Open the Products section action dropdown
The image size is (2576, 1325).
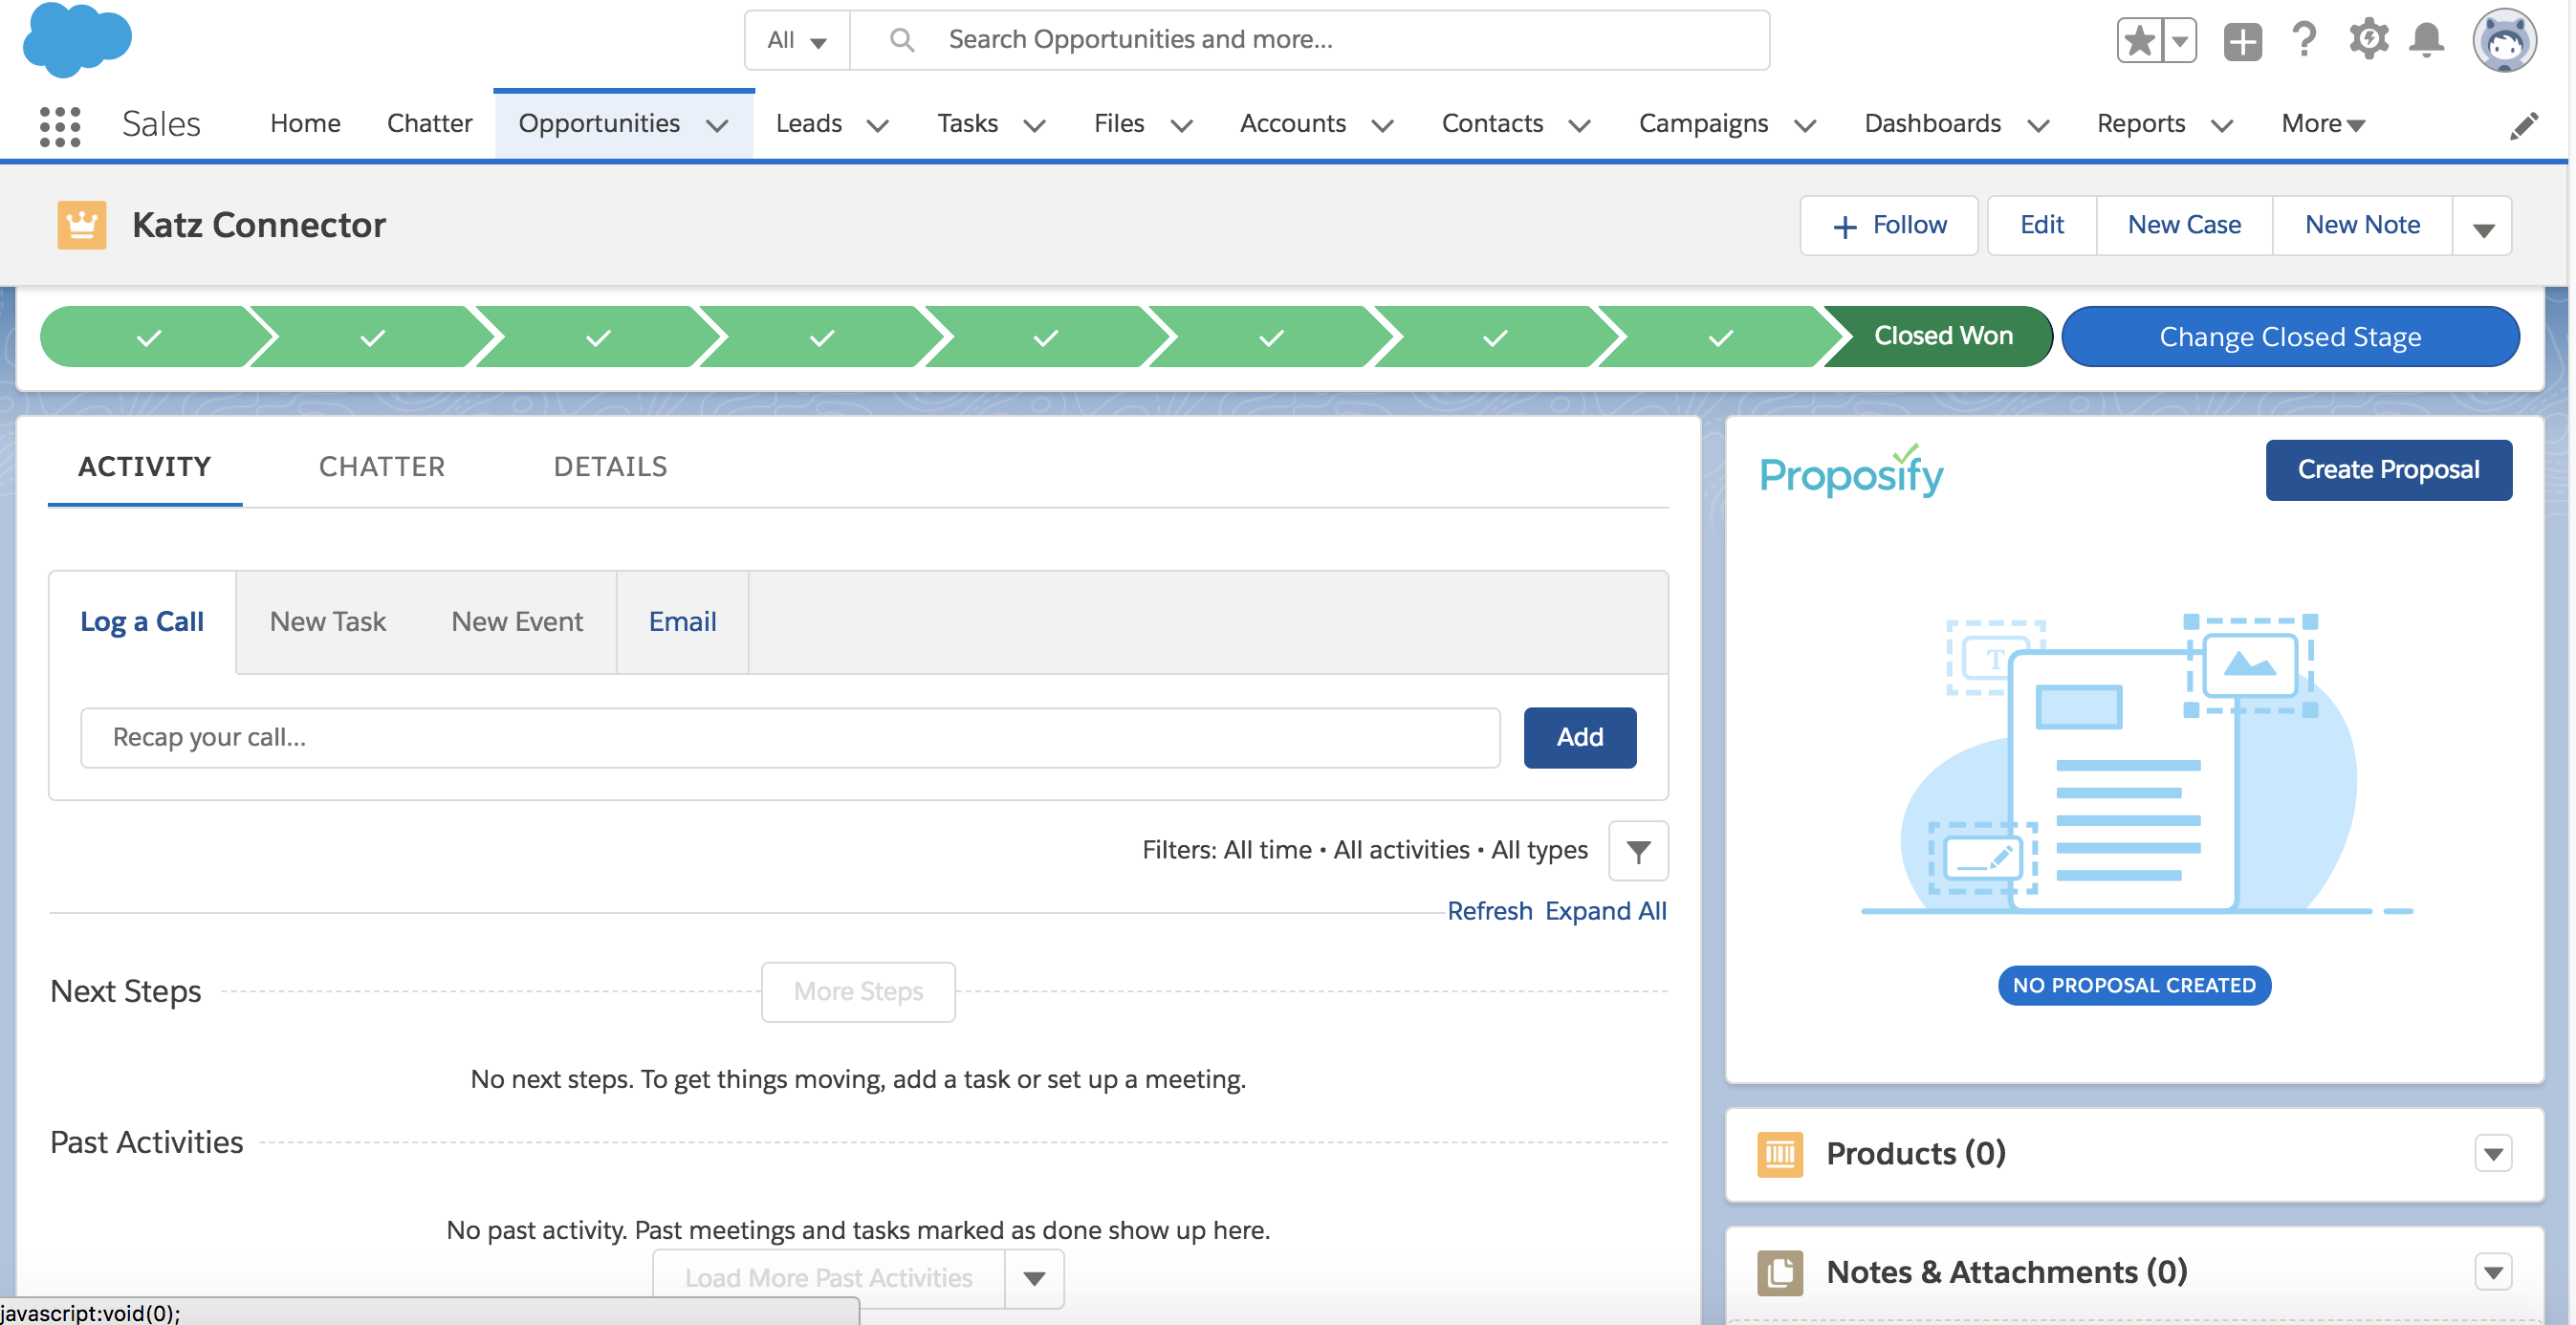point(2494,1154)
